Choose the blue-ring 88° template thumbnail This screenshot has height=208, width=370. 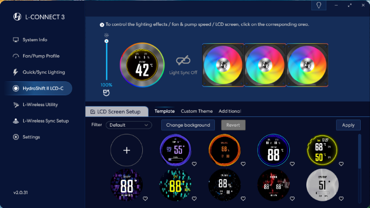[273, 150]
